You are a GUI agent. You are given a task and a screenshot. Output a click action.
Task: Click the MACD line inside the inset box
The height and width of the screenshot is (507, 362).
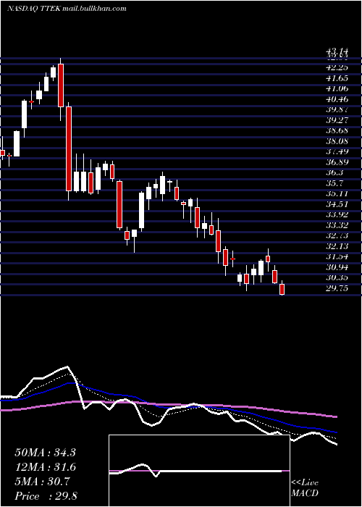click(195, 471)
